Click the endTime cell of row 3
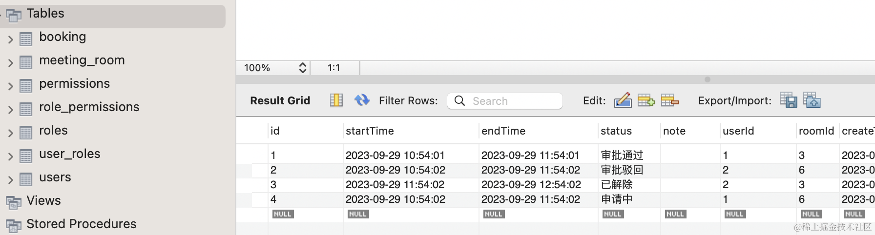The width and height of the screenshot is (875, 235). (x=531, y=184)
